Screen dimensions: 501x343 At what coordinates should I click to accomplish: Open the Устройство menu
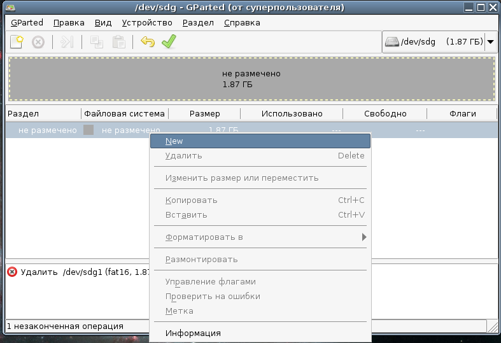(x=147, y=23)
